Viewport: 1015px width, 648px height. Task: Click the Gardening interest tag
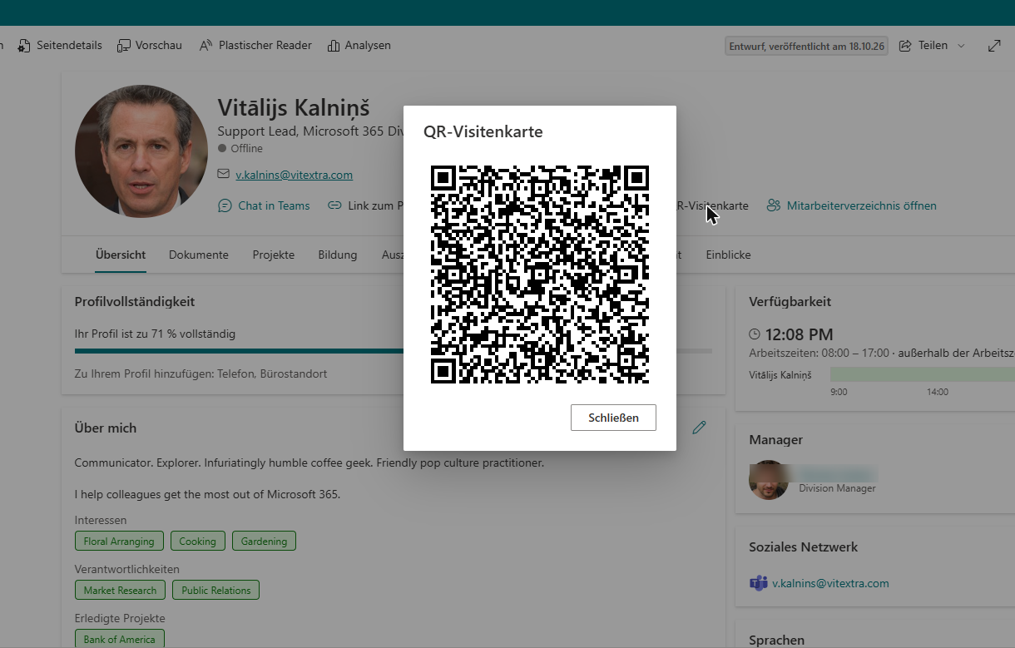pyautogui.click(x=264, y=542)
